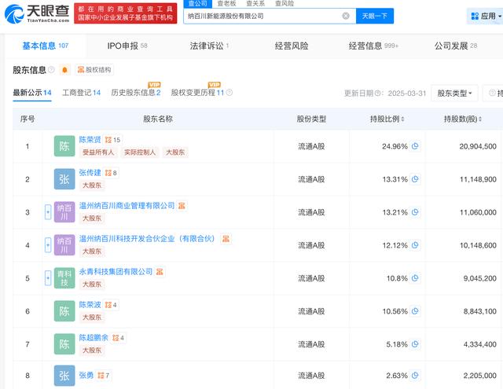Image resolution: width=503 pixels, height=389 pixels.
Task: Expand the 温州纳百川科技开发合伙企业 row
Action: coord(48,245)
